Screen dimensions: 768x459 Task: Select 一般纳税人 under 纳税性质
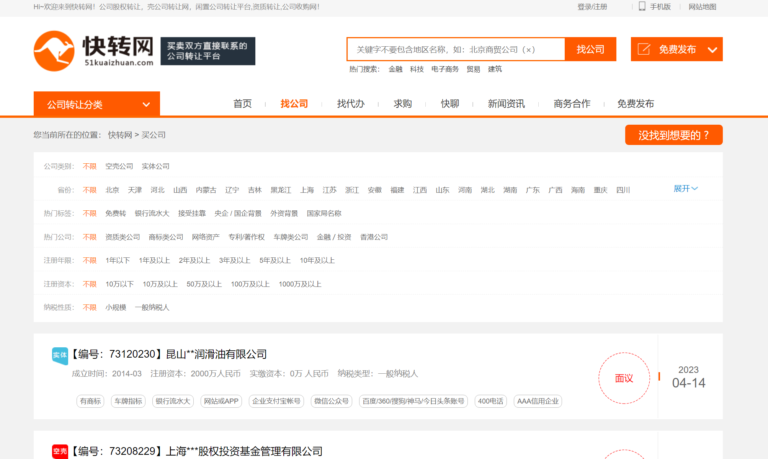pos(152,307)
